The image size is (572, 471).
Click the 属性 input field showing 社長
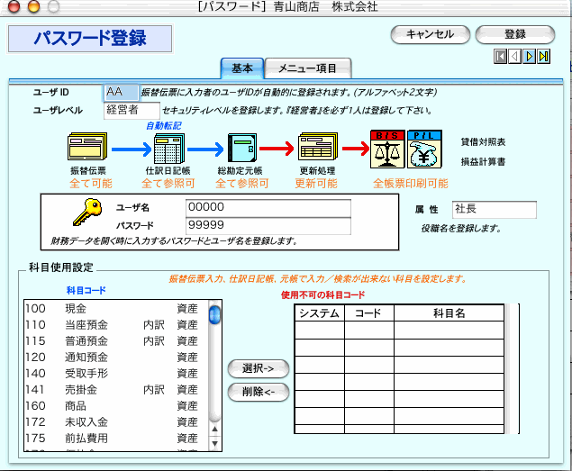coord(494,209)
